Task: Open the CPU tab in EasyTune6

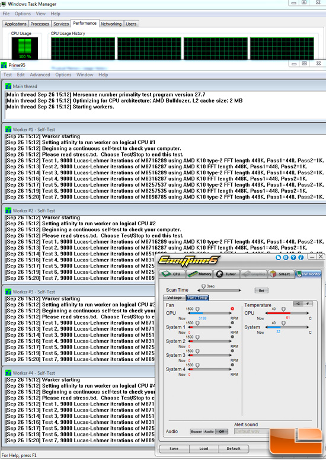Action: click(172, 274)
